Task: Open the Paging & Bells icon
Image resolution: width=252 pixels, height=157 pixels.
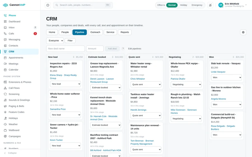Action: point(5,106)
